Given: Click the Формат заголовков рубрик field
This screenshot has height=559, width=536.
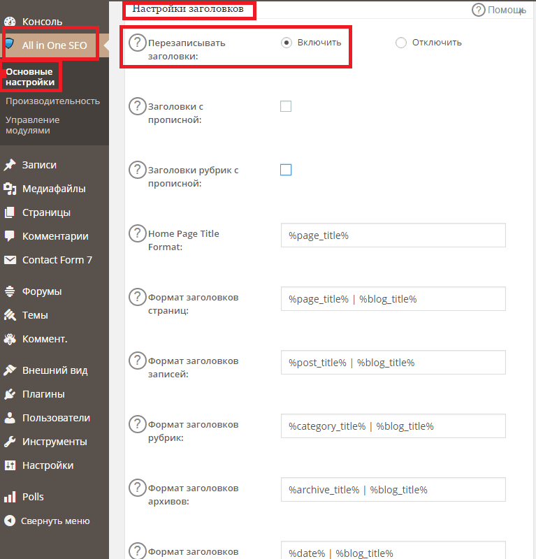Looking at the screenshot, I should (393, 426).
